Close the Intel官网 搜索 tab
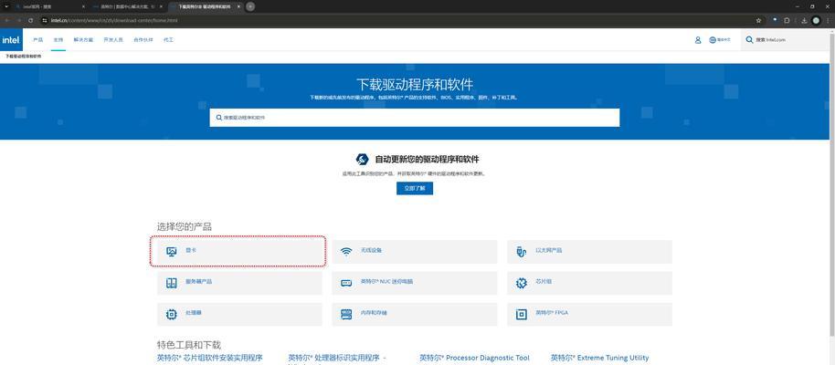Screen dimensions: 835x365 84,6
